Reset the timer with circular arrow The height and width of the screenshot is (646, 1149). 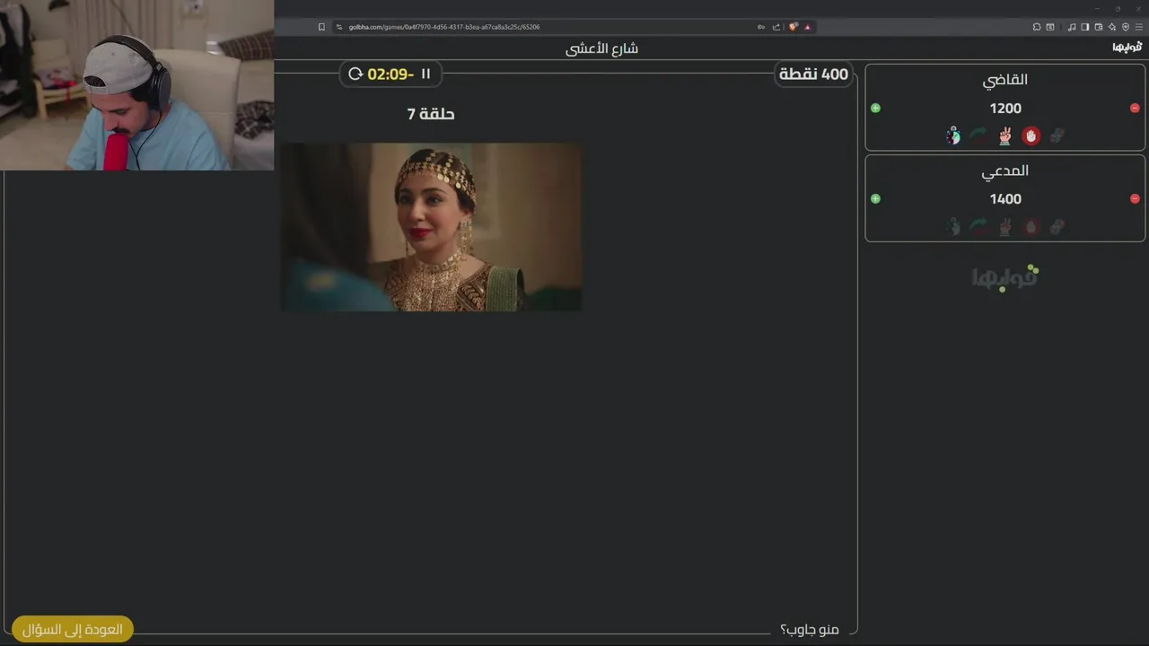355,74
